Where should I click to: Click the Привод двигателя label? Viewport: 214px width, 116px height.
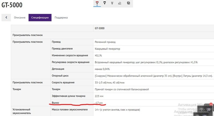point(62,49)
